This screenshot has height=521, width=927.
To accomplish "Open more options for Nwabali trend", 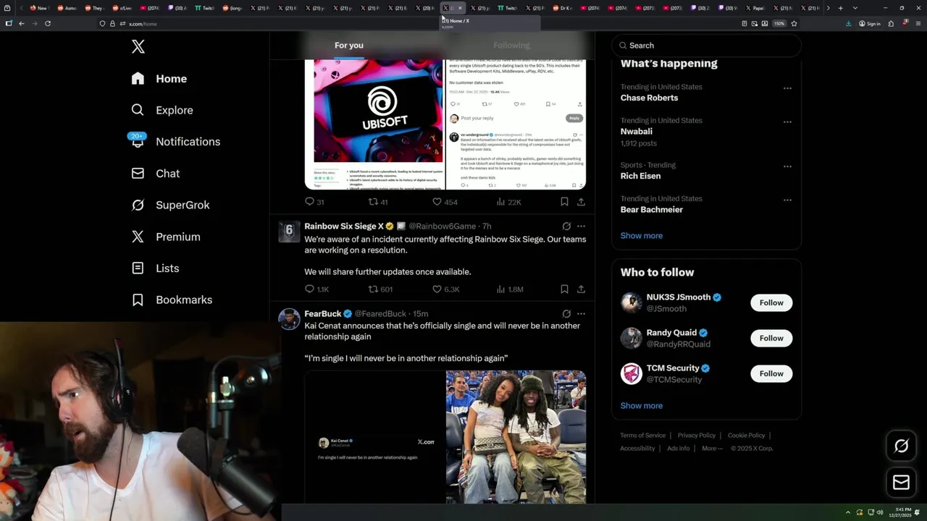I will [787, 122].
